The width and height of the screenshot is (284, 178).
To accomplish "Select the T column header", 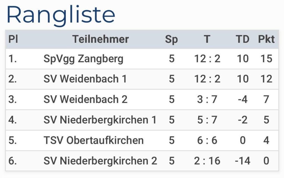I will tap(207, 39).
